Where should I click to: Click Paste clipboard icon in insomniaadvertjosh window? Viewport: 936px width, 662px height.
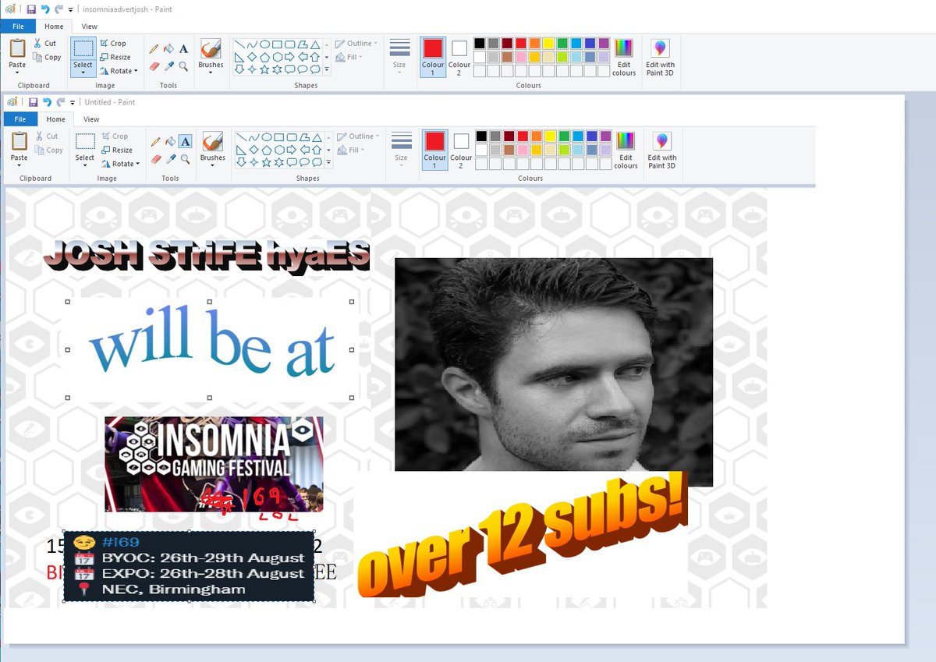(17, 48)
